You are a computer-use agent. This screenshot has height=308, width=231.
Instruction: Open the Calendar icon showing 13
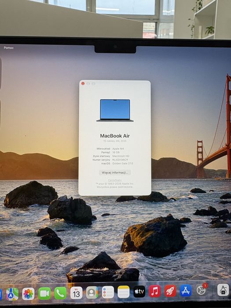(x=77, y=293)
